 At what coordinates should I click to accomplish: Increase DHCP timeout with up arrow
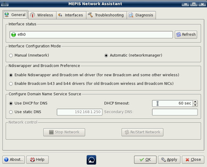(x=195, y=102)
